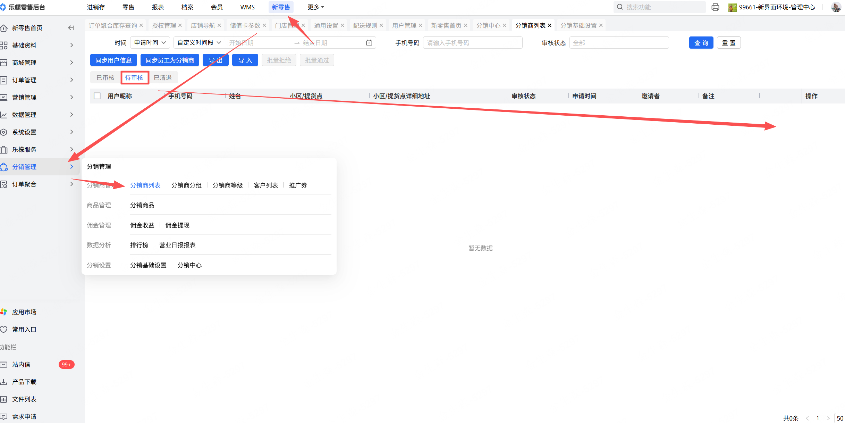Open the 会员 top menu
Image resolution: width=845 pixels, height=423 pixels.
[x=217, y=7]
